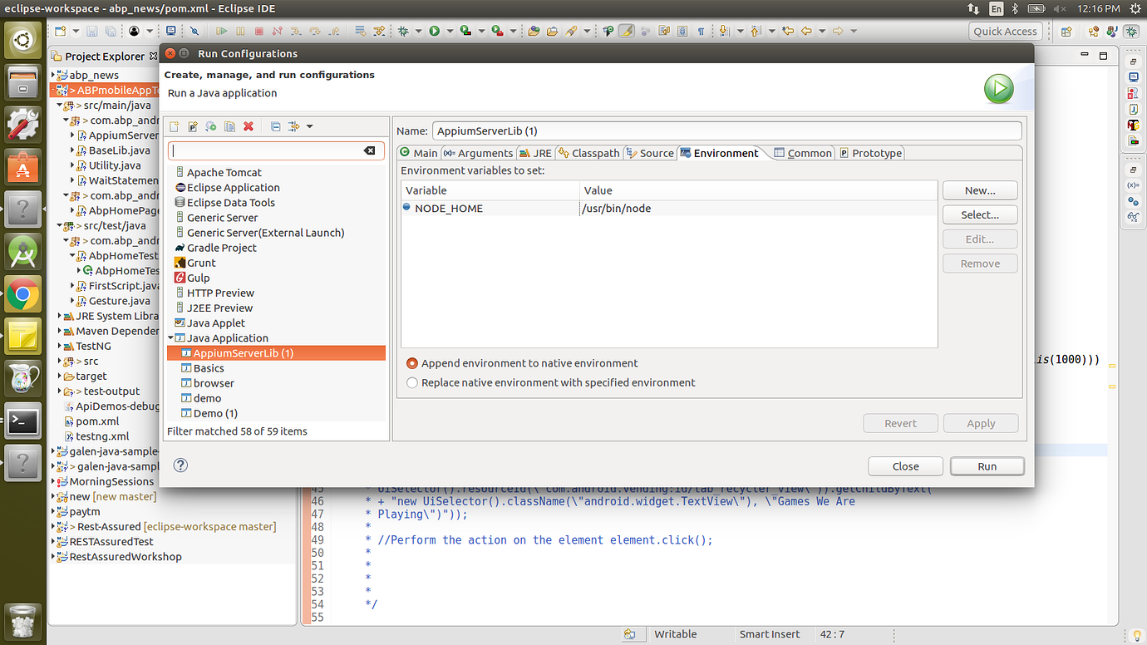Open Terminal from the Ubuntu launcher
1147x645 pixels.
point(22,421)
